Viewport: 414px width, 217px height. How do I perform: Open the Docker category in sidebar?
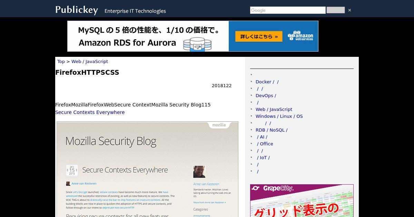point(267,82)
